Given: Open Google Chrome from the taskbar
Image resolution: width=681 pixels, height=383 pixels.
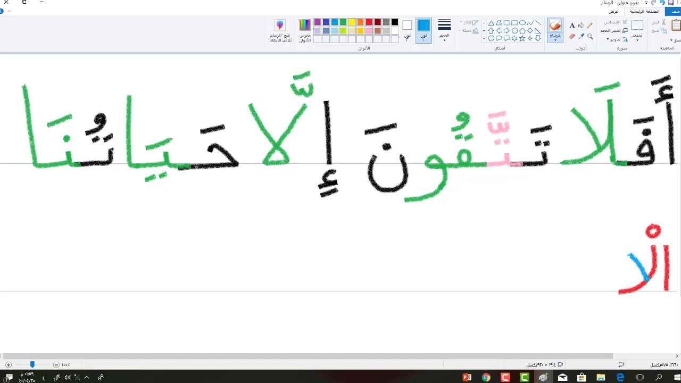Looking at the screenshot, I should (x=486, y=377).
